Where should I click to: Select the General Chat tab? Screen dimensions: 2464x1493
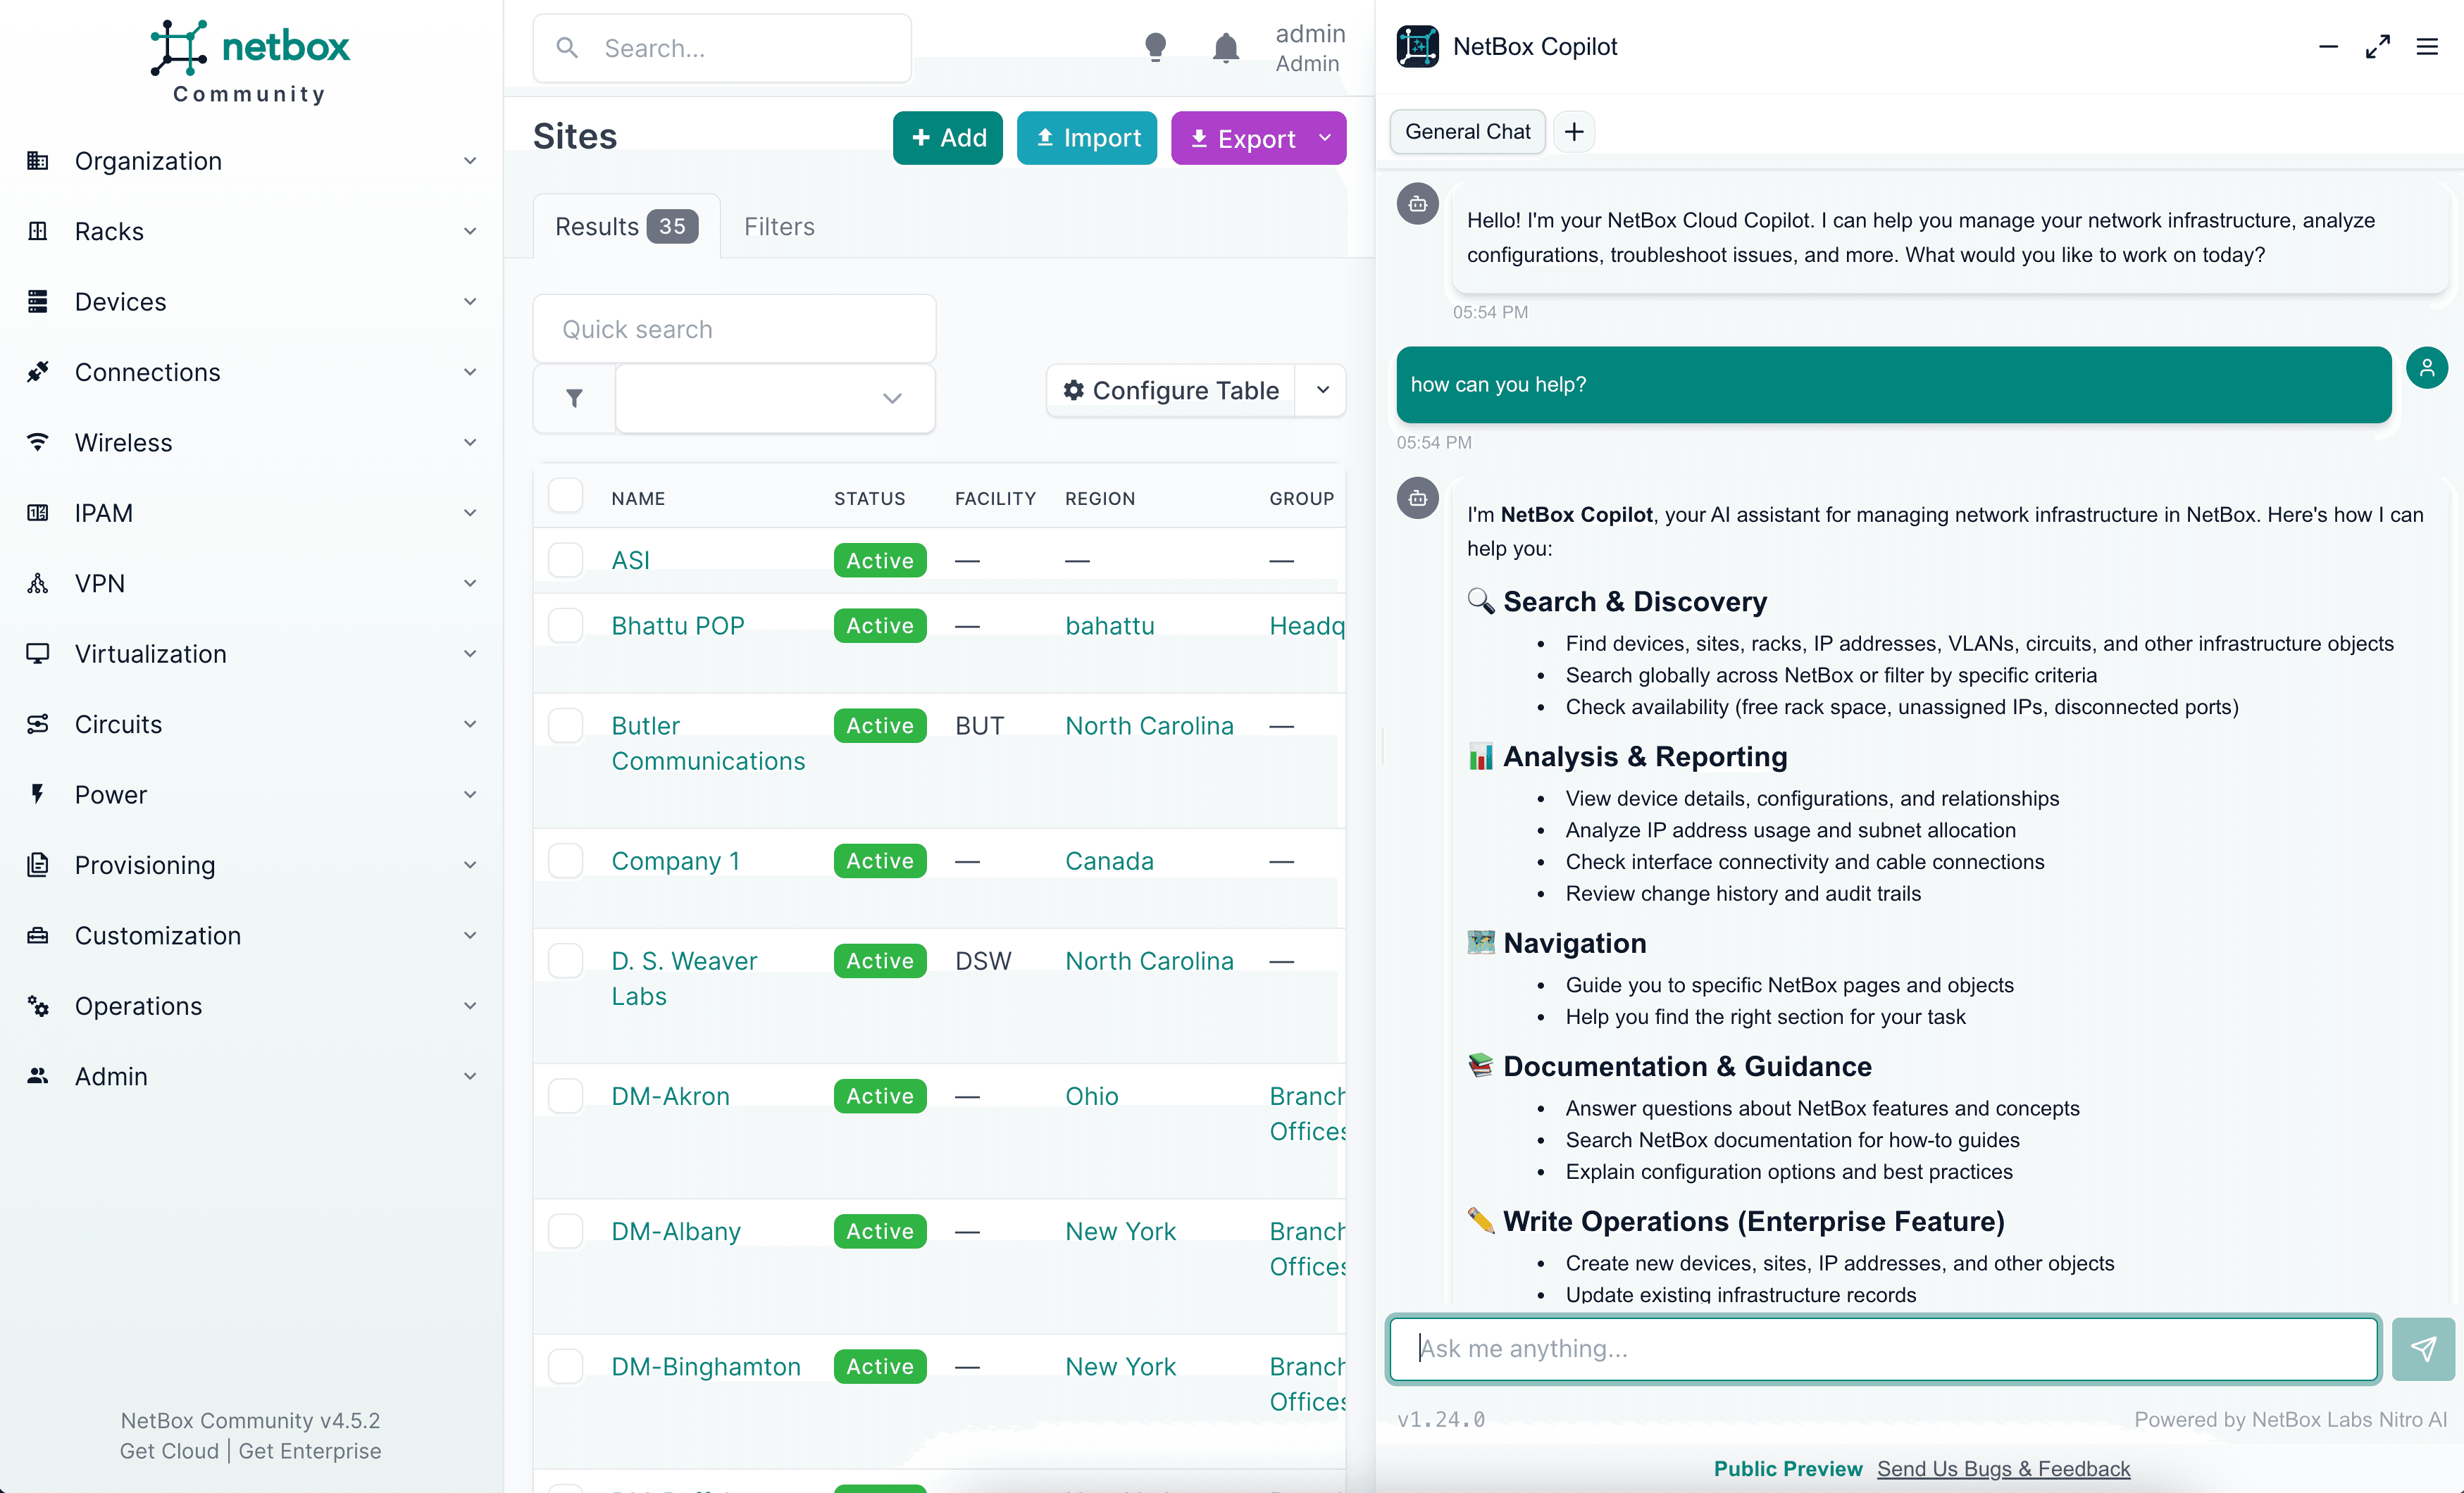tap(1467, 132)
